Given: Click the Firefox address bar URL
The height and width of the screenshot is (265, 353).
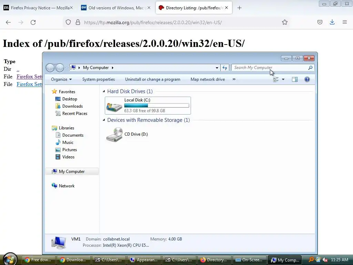Looking at the screenshot, I should tap(153, 22).
